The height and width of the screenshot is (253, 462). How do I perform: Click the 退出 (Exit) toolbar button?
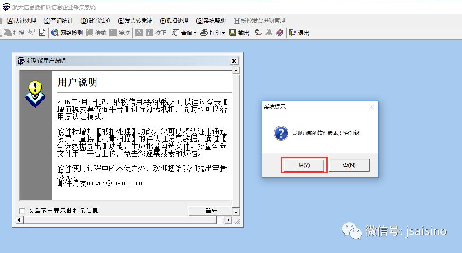click(299, 33)
